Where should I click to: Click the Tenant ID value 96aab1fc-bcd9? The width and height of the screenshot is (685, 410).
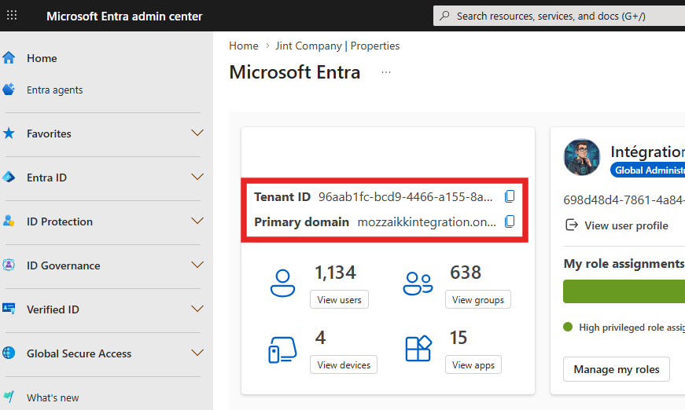point(405,197)
